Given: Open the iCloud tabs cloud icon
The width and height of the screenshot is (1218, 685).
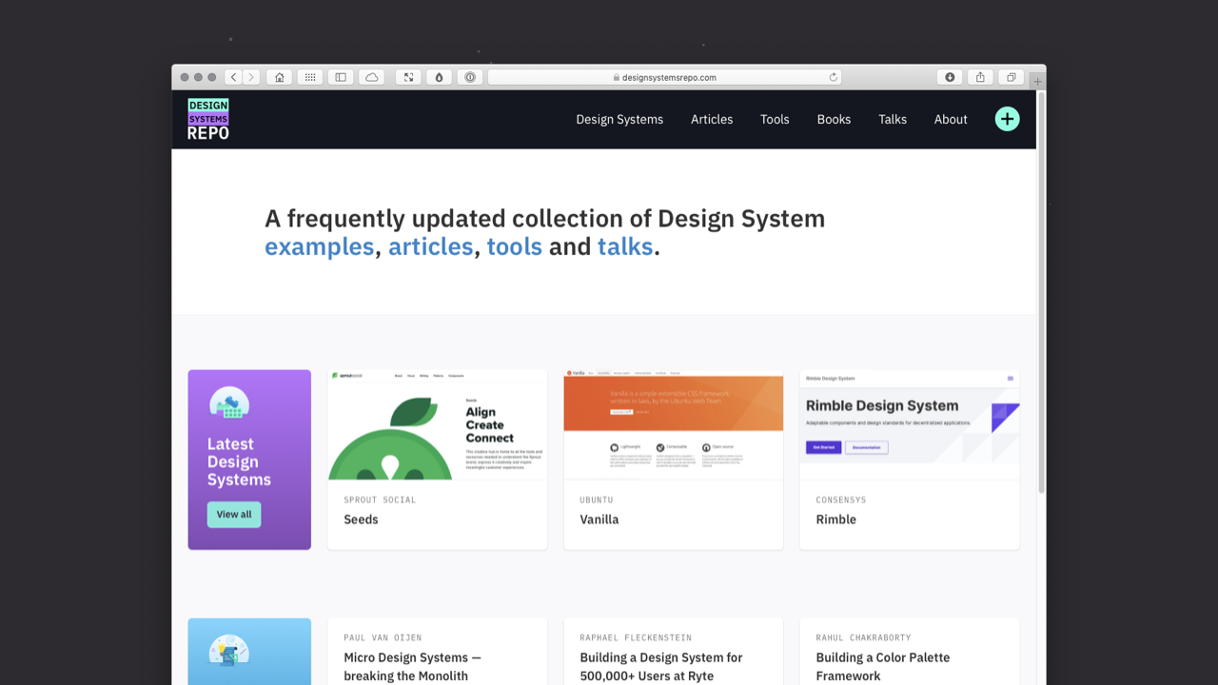Looking at the screenshot, I should (371, 77).
